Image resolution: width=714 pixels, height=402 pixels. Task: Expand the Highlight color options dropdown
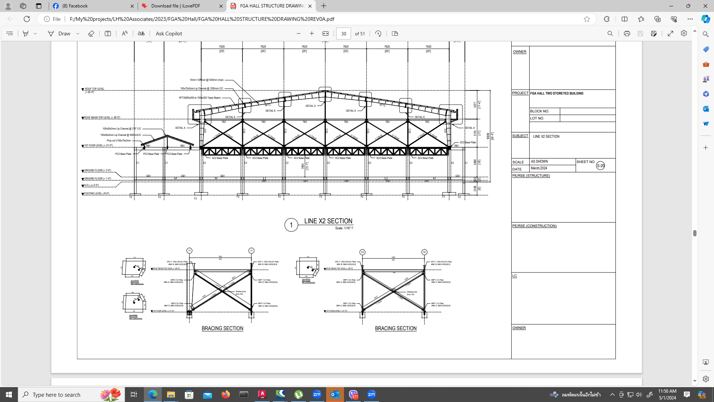pos(36,33)
